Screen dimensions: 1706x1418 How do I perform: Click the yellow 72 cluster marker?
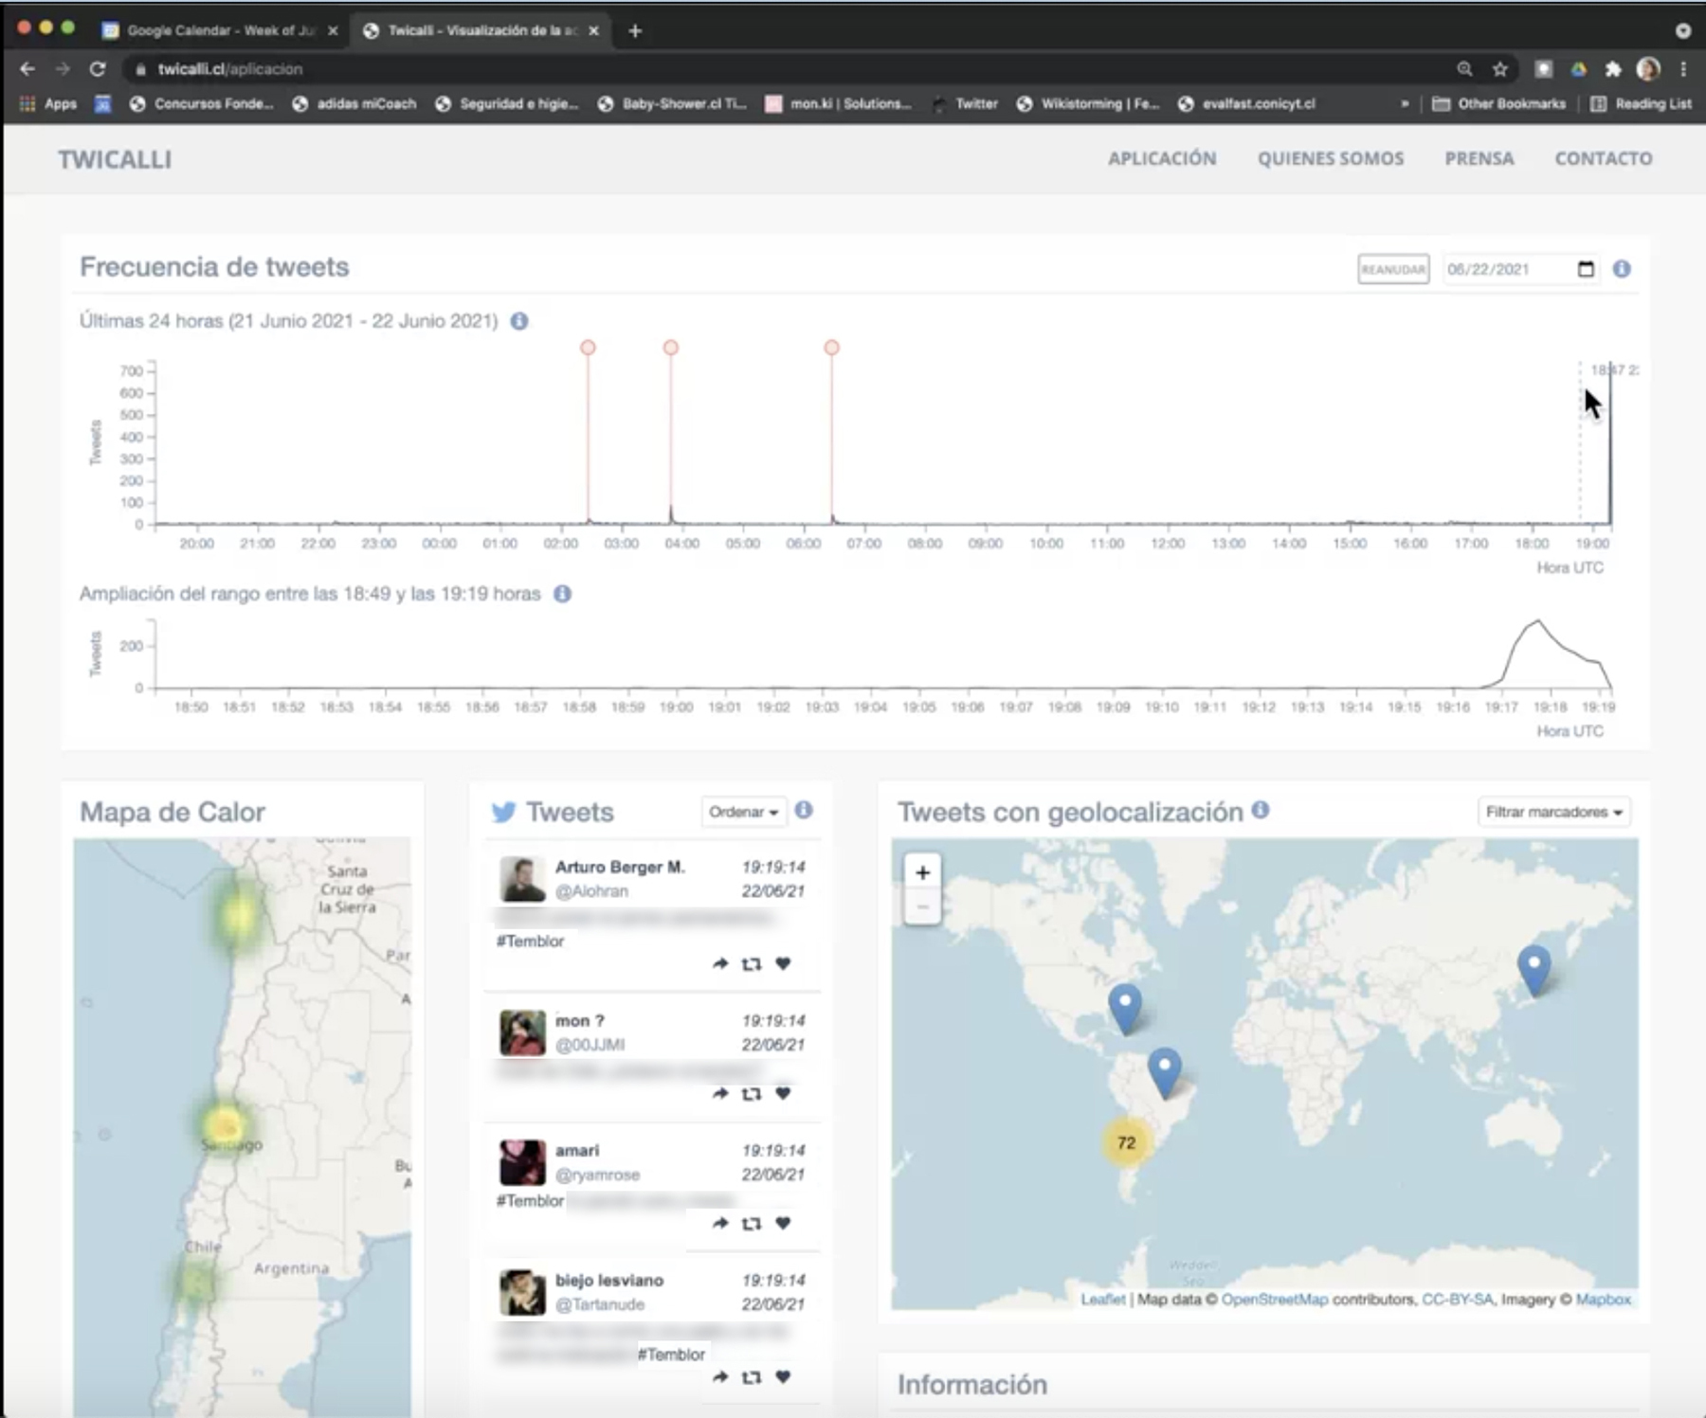(x=1126, y=1142)
